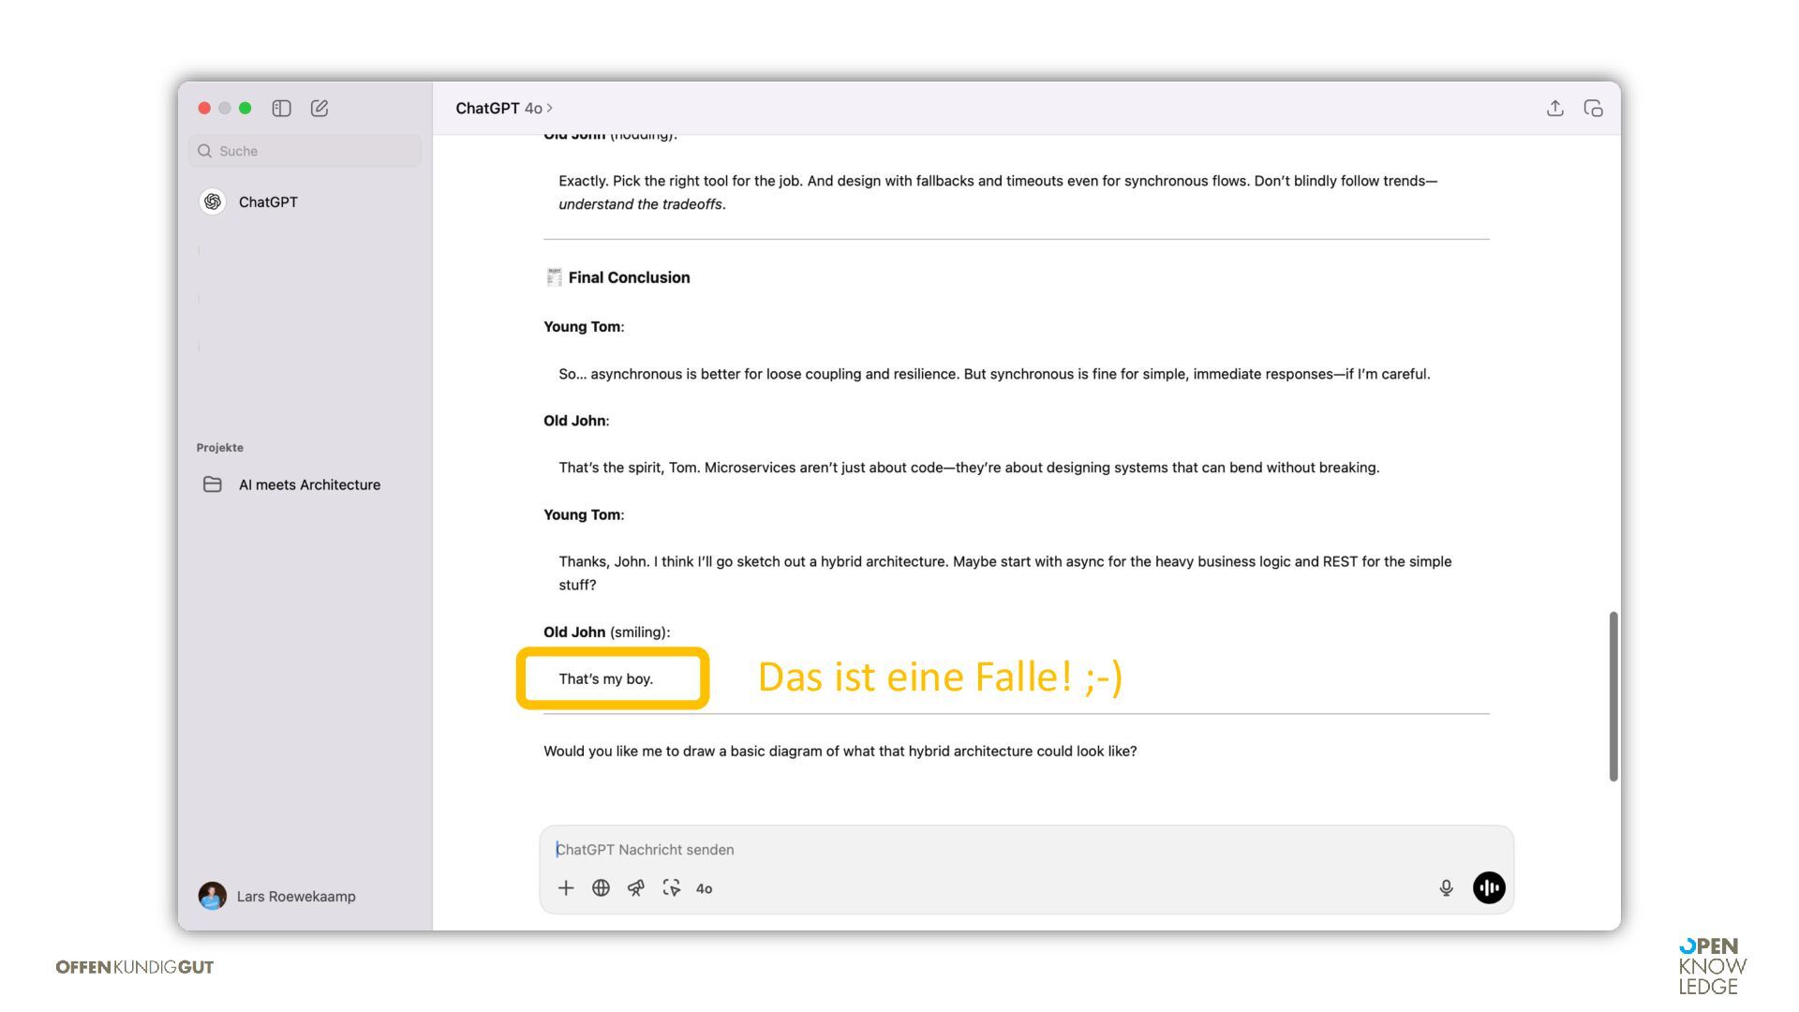
Task: Open ChatGPT item in sidebar
Action: pos(267,202)
